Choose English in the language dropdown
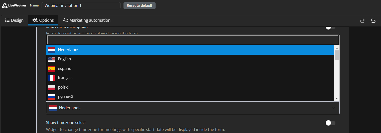381x133 pixels. [64, 59]
